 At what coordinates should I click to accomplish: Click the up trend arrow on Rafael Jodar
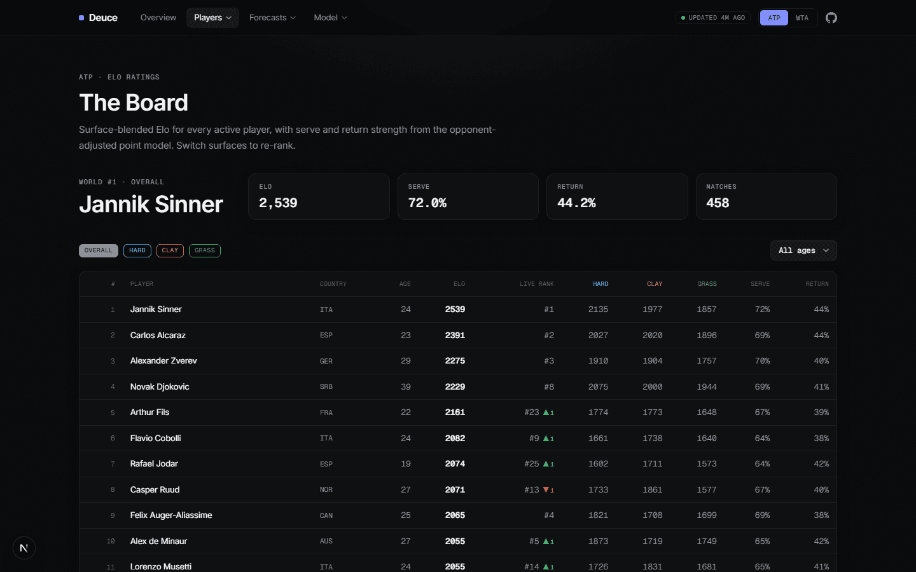(546, 464)
